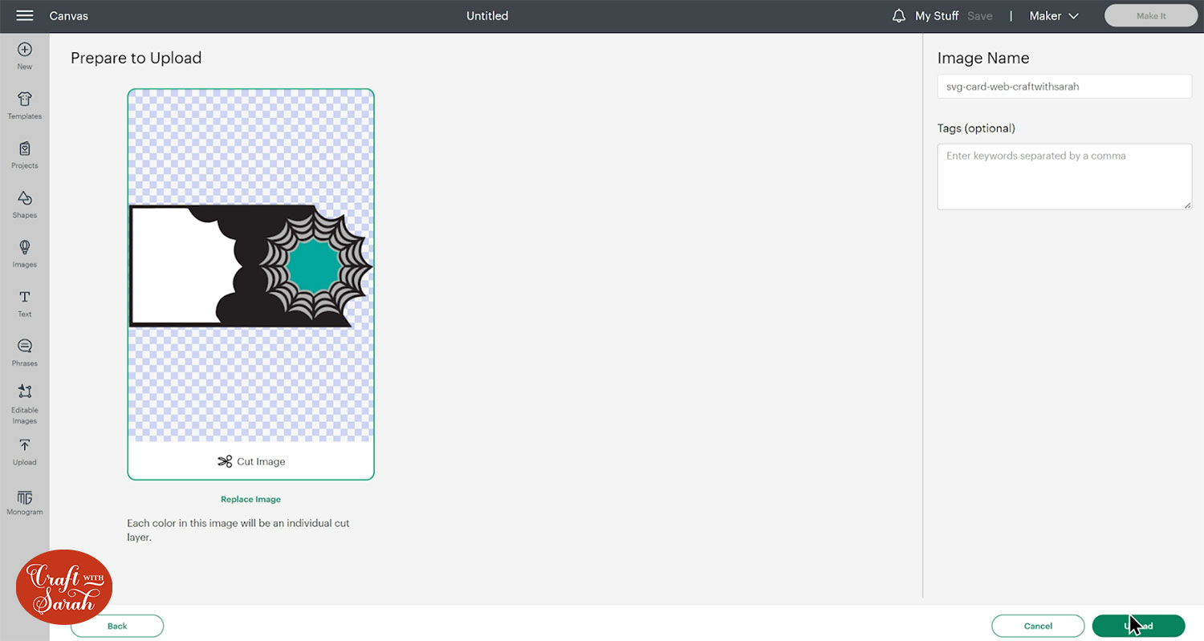The image size is (1204, 641).
Task: Create a New project from sidebar
Action: [25, 56]
